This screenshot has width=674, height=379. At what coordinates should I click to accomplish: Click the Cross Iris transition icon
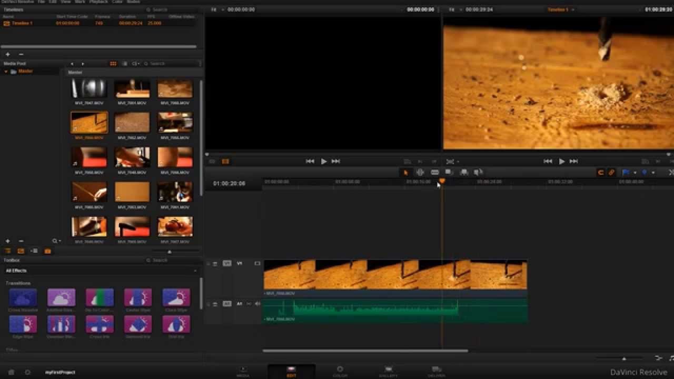(x=100, y=324)
